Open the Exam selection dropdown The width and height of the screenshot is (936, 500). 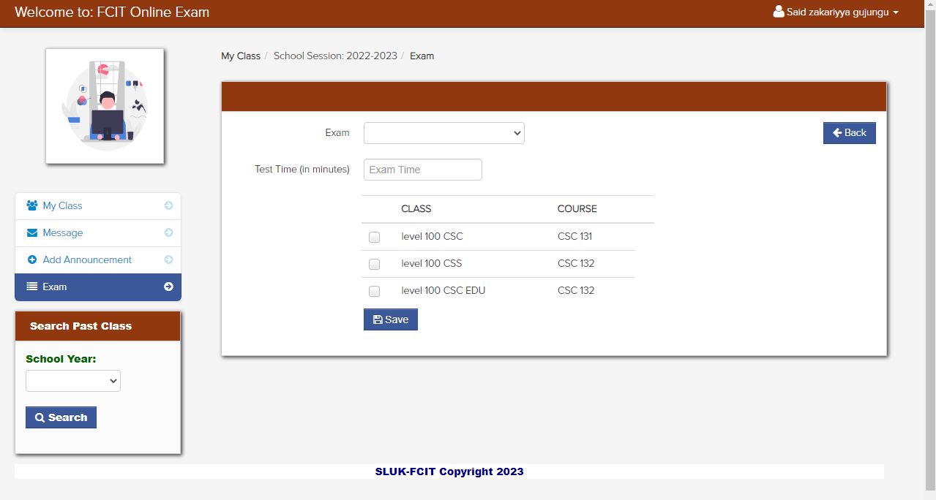coord(443,133)
